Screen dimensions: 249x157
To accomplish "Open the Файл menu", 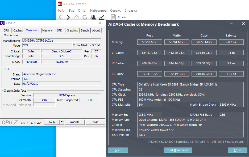I will [61, 11].
